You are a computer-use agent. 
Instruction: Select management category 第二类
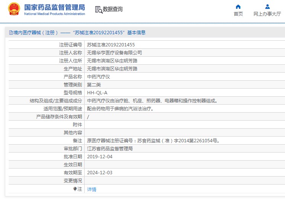click(x=94, y=84)
